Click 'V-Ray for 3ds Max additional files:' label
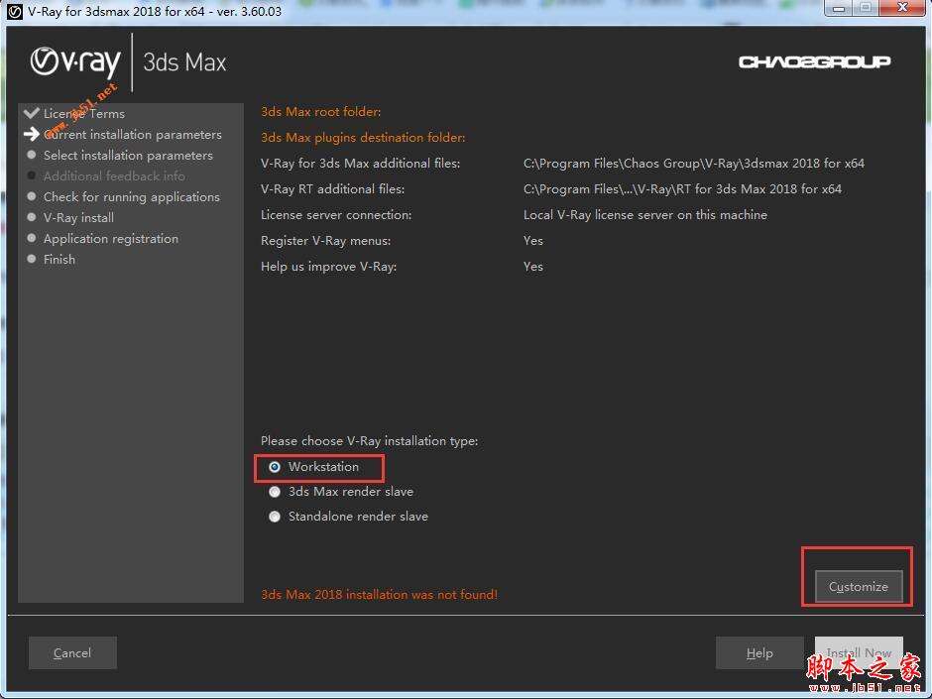This screenshot has width=932, height=699. click(x=360, y=164)
